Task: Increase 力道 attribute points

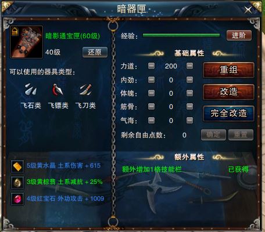Action: (189, 66)
